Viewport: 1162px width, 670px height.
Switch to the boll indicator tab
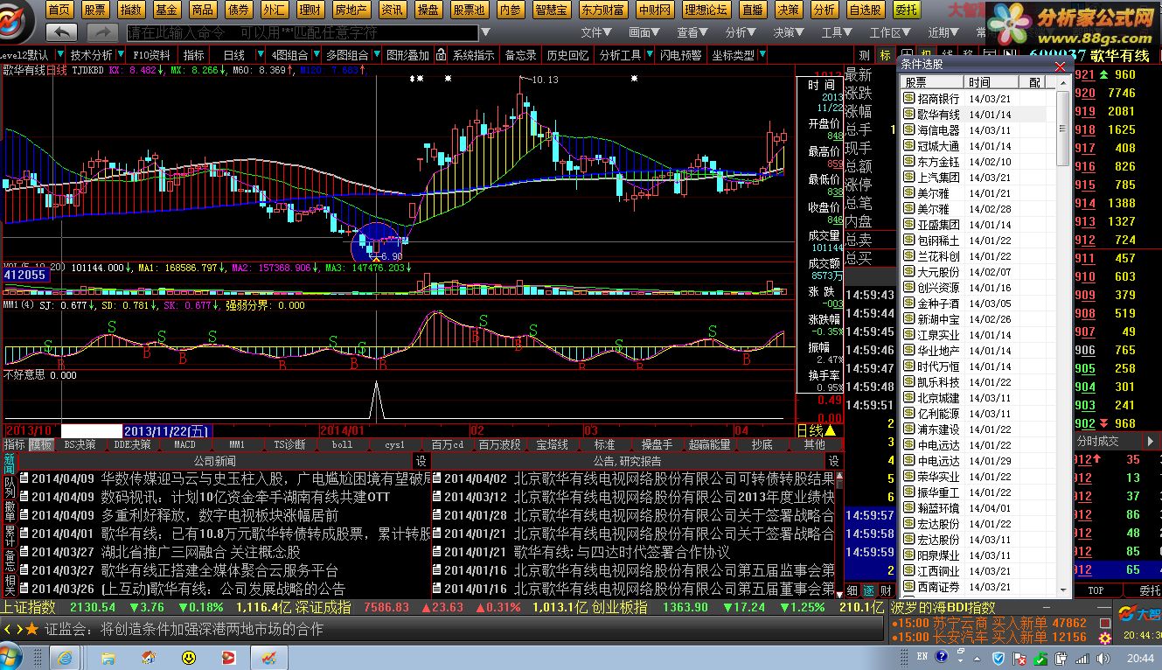pyautogui.click(x=342, y=444)
